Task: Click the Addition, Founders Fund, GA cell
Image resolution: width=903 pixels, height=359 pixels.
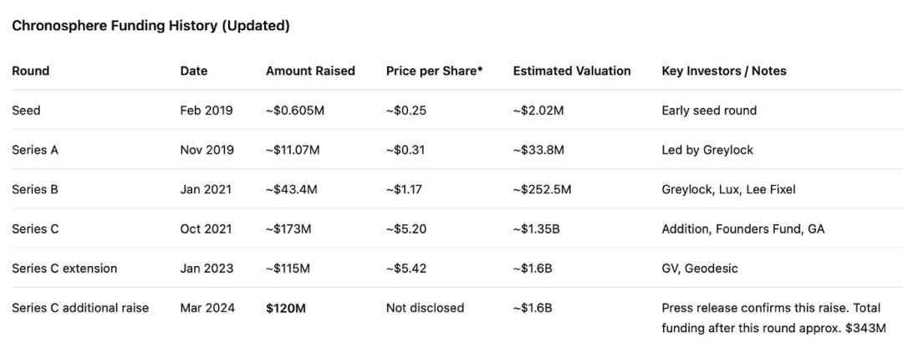Action: (743, 228)
